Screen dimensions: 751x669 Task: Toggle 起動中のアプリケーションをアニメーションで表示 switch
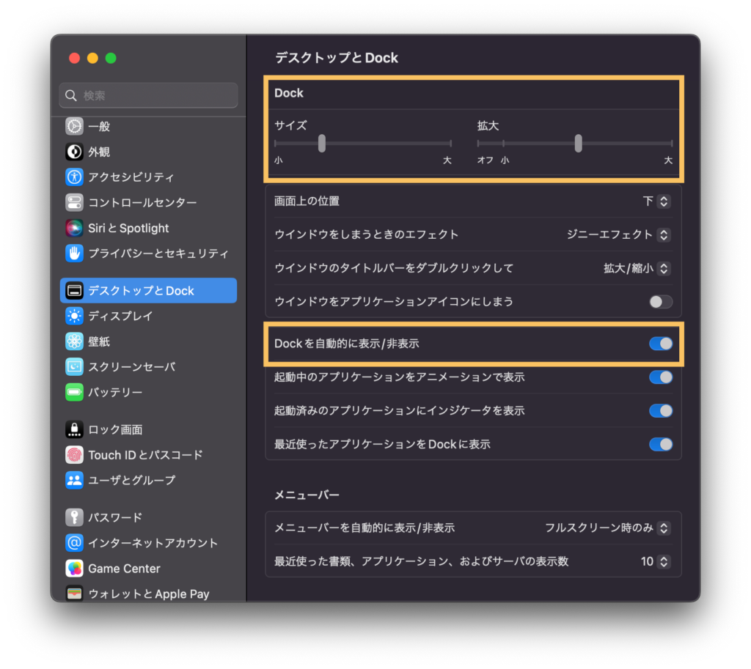[x=661, y=377]
